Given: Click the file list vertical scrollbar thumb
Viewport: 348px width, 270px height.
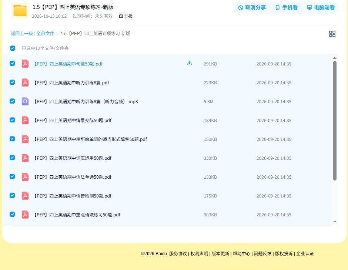Looking at the screenshot, I should pyautogui.click(x=335, y=121).
